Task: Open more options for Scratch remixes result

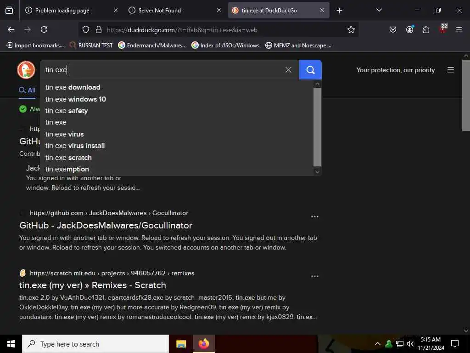Action: [315, 276]
